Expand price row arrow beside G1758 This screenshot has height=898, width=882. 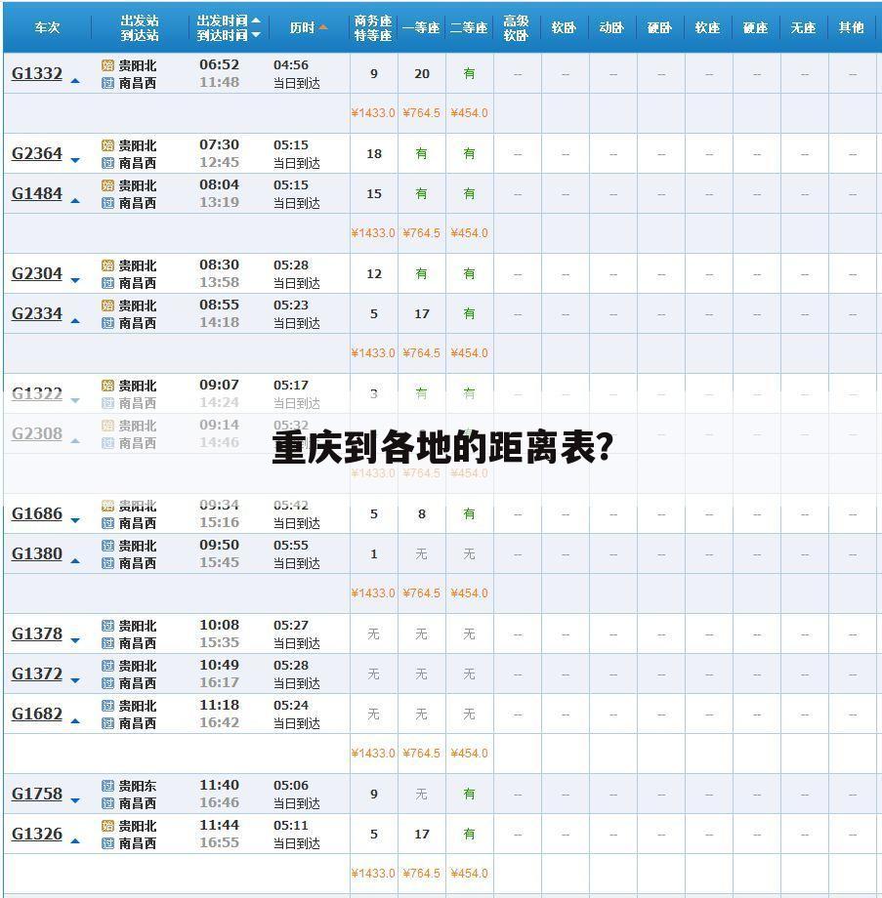(x=75, y=801)
